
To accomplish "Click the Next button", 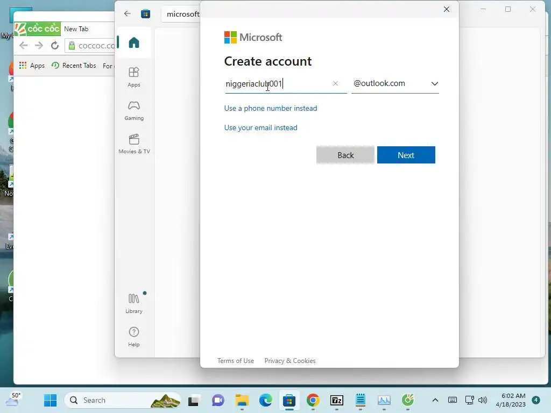I will [406, 155].
